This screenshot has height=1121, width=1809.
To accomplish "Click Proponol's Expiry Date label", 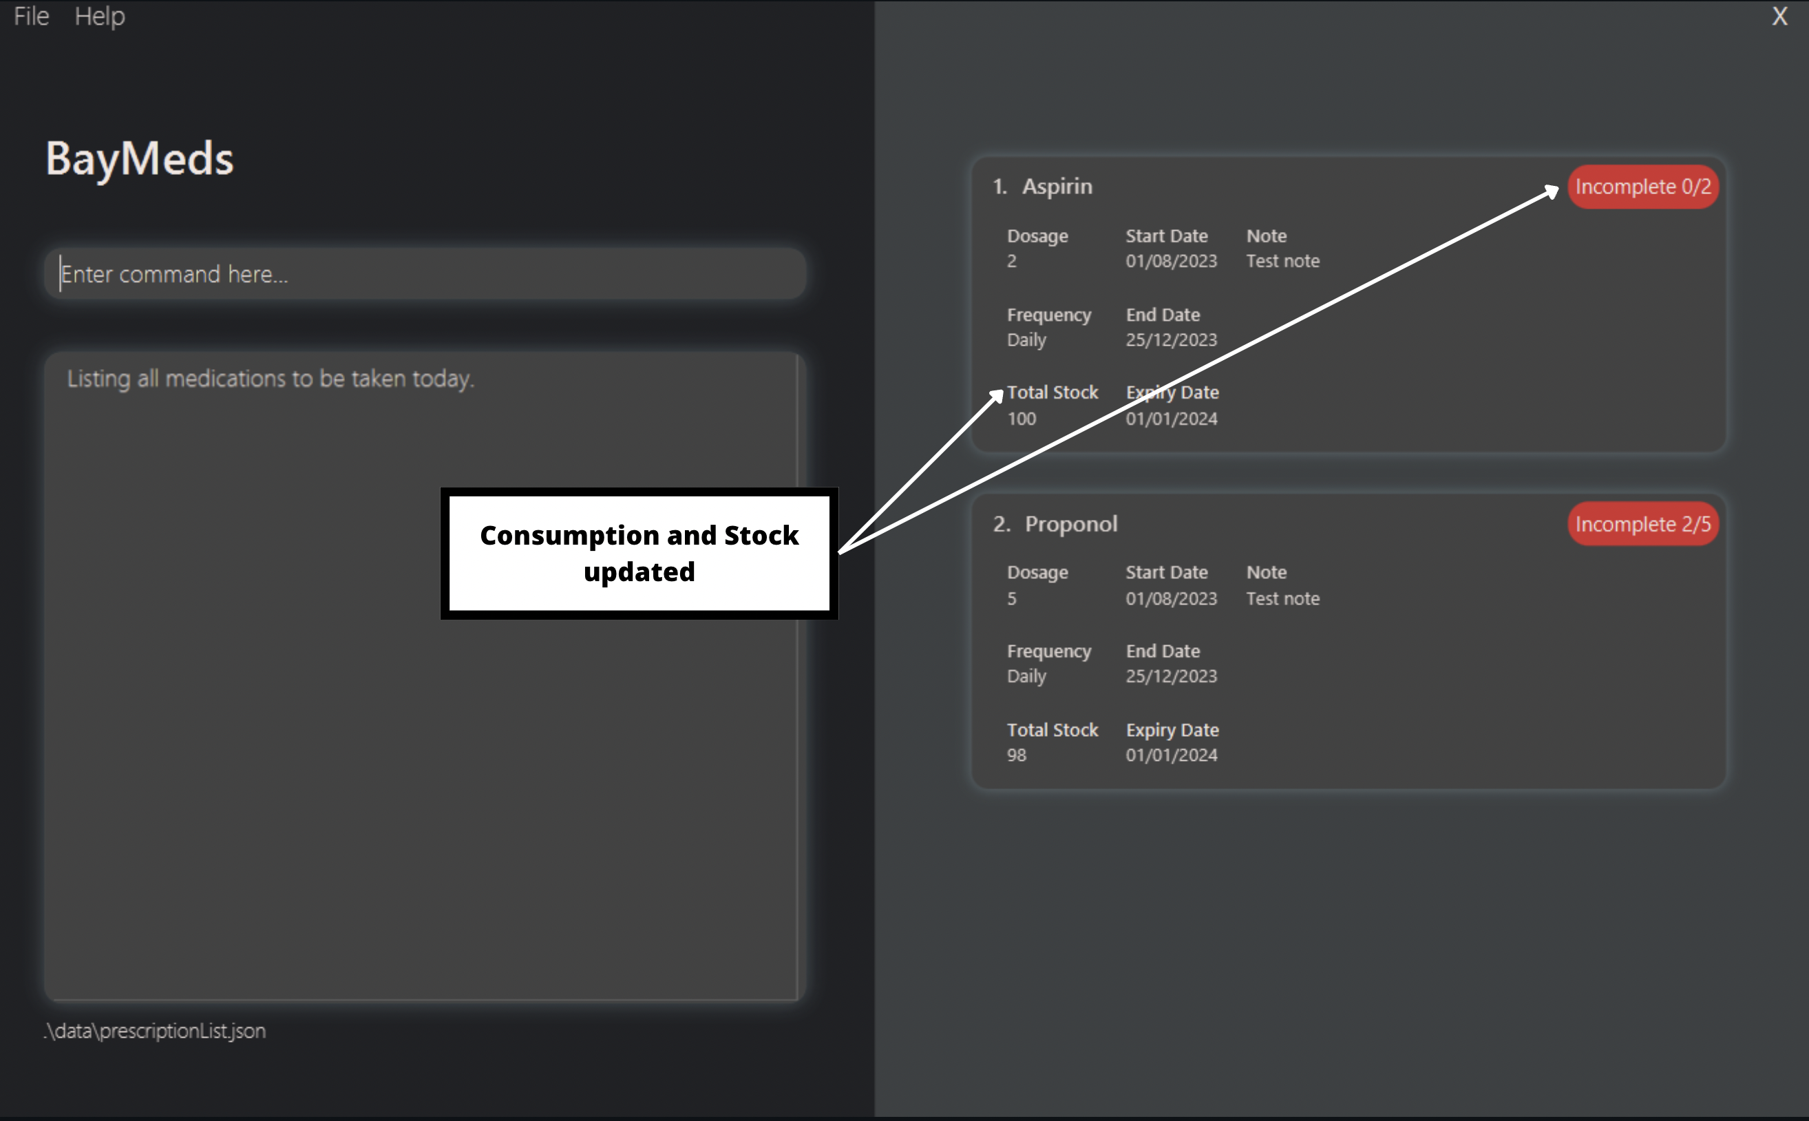I will [1172, 731].
